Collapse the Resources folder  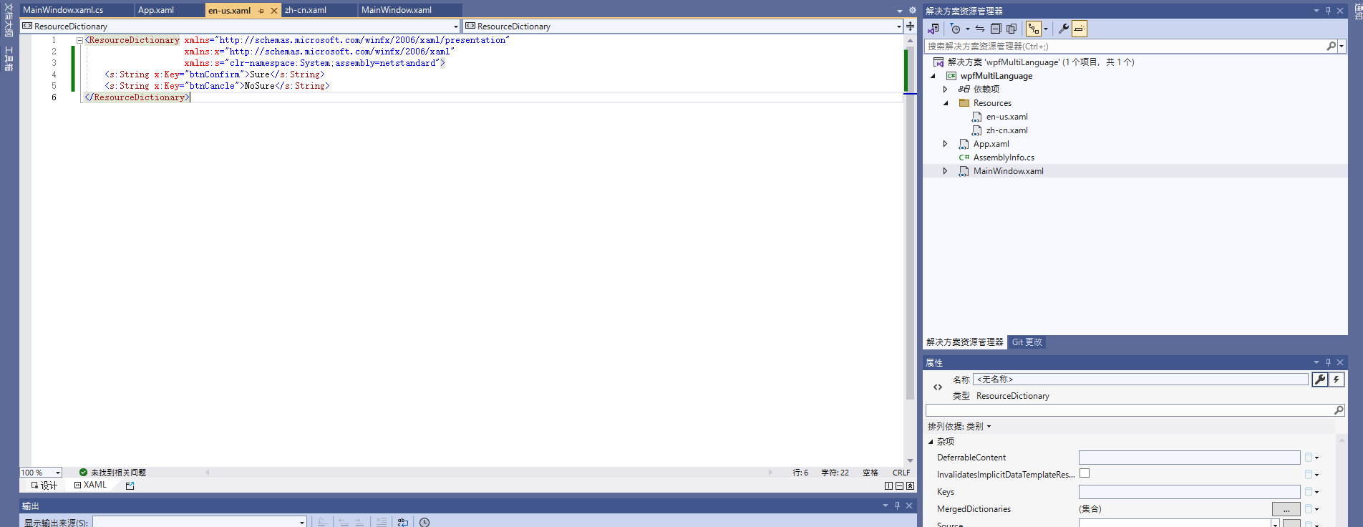(x=945, y=103)
